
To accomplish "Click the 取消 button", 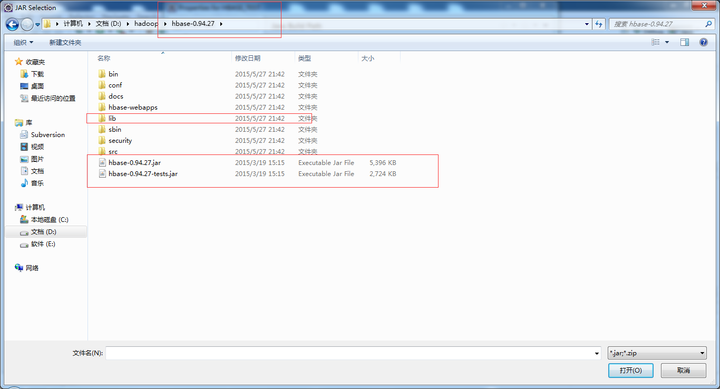I will tap(684, 371).
